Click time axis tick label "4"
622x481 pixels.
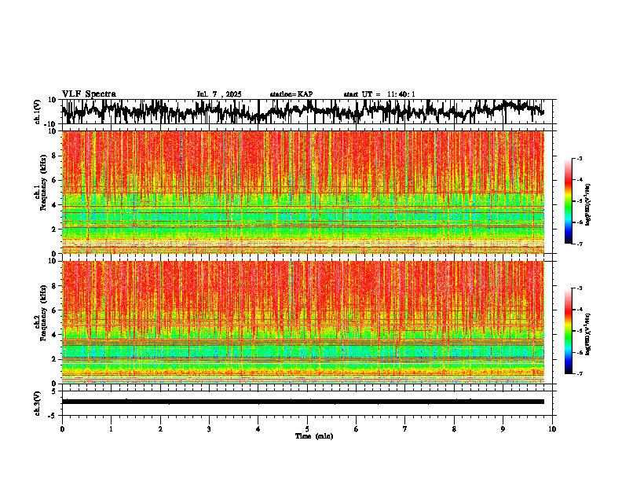pos(258,429)
